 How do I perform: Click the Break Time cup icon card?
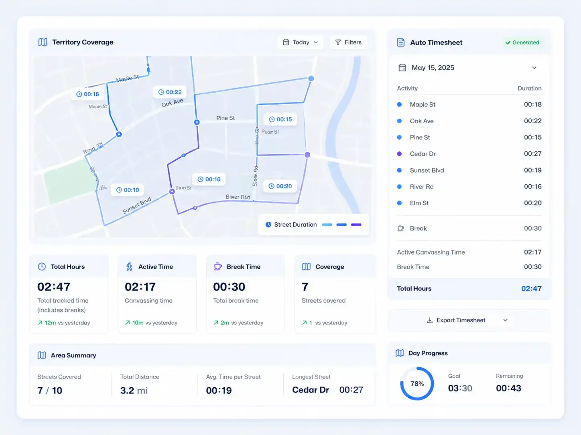pos(218,266)
